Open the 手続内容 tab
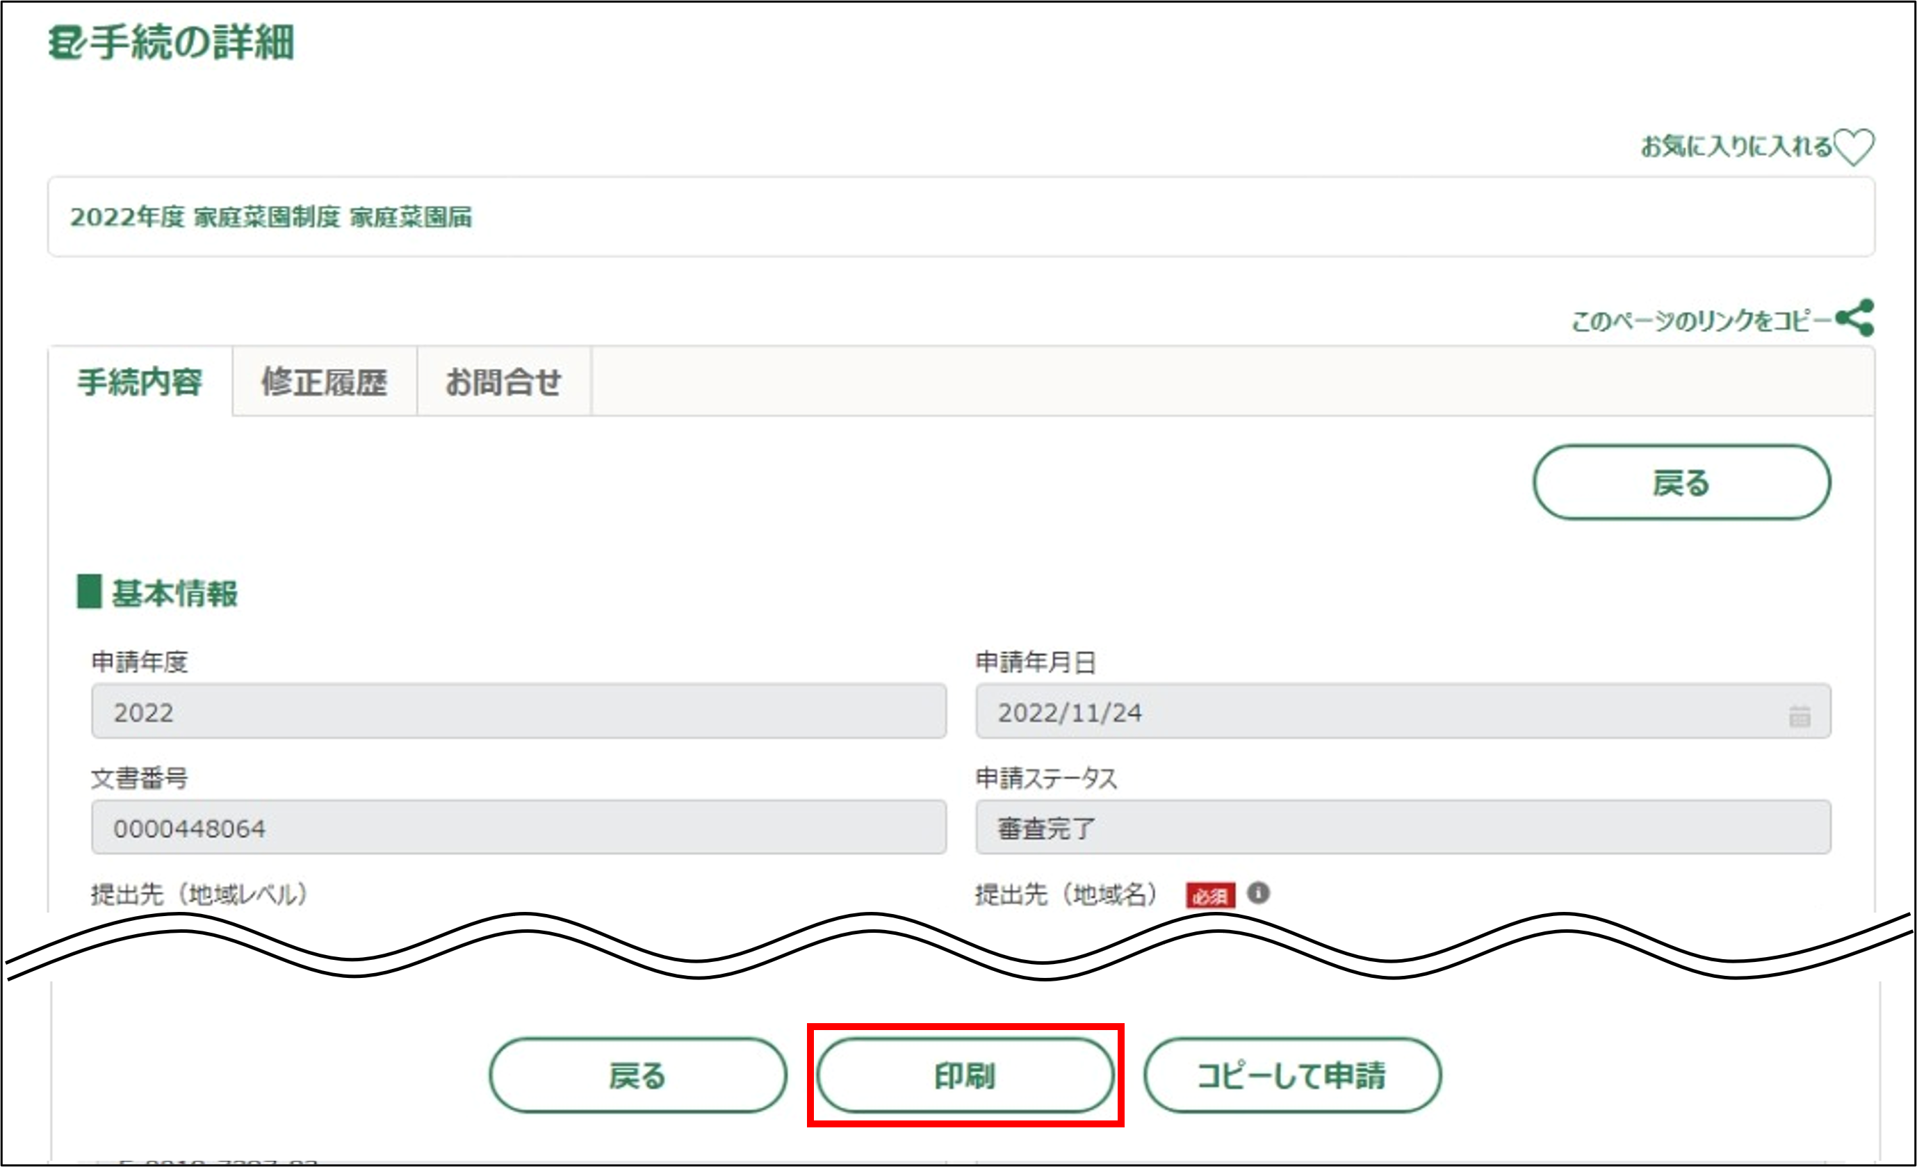This screenshot has height=1167, width=1917. (x=140, y=382)
